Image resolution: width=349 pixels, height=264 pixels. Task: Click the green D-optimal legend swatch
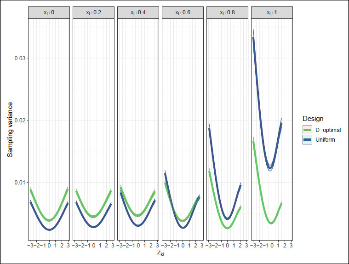point(307,130)
